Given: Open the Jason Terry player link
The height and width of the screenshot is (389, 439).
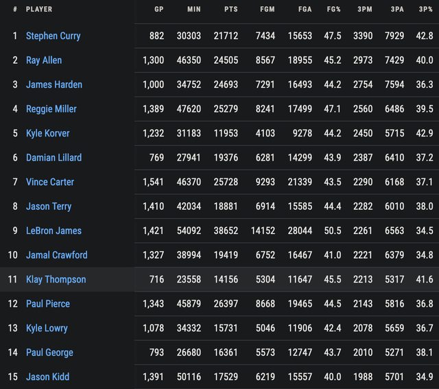Looking at the screenshot, I should pos(48,207).
